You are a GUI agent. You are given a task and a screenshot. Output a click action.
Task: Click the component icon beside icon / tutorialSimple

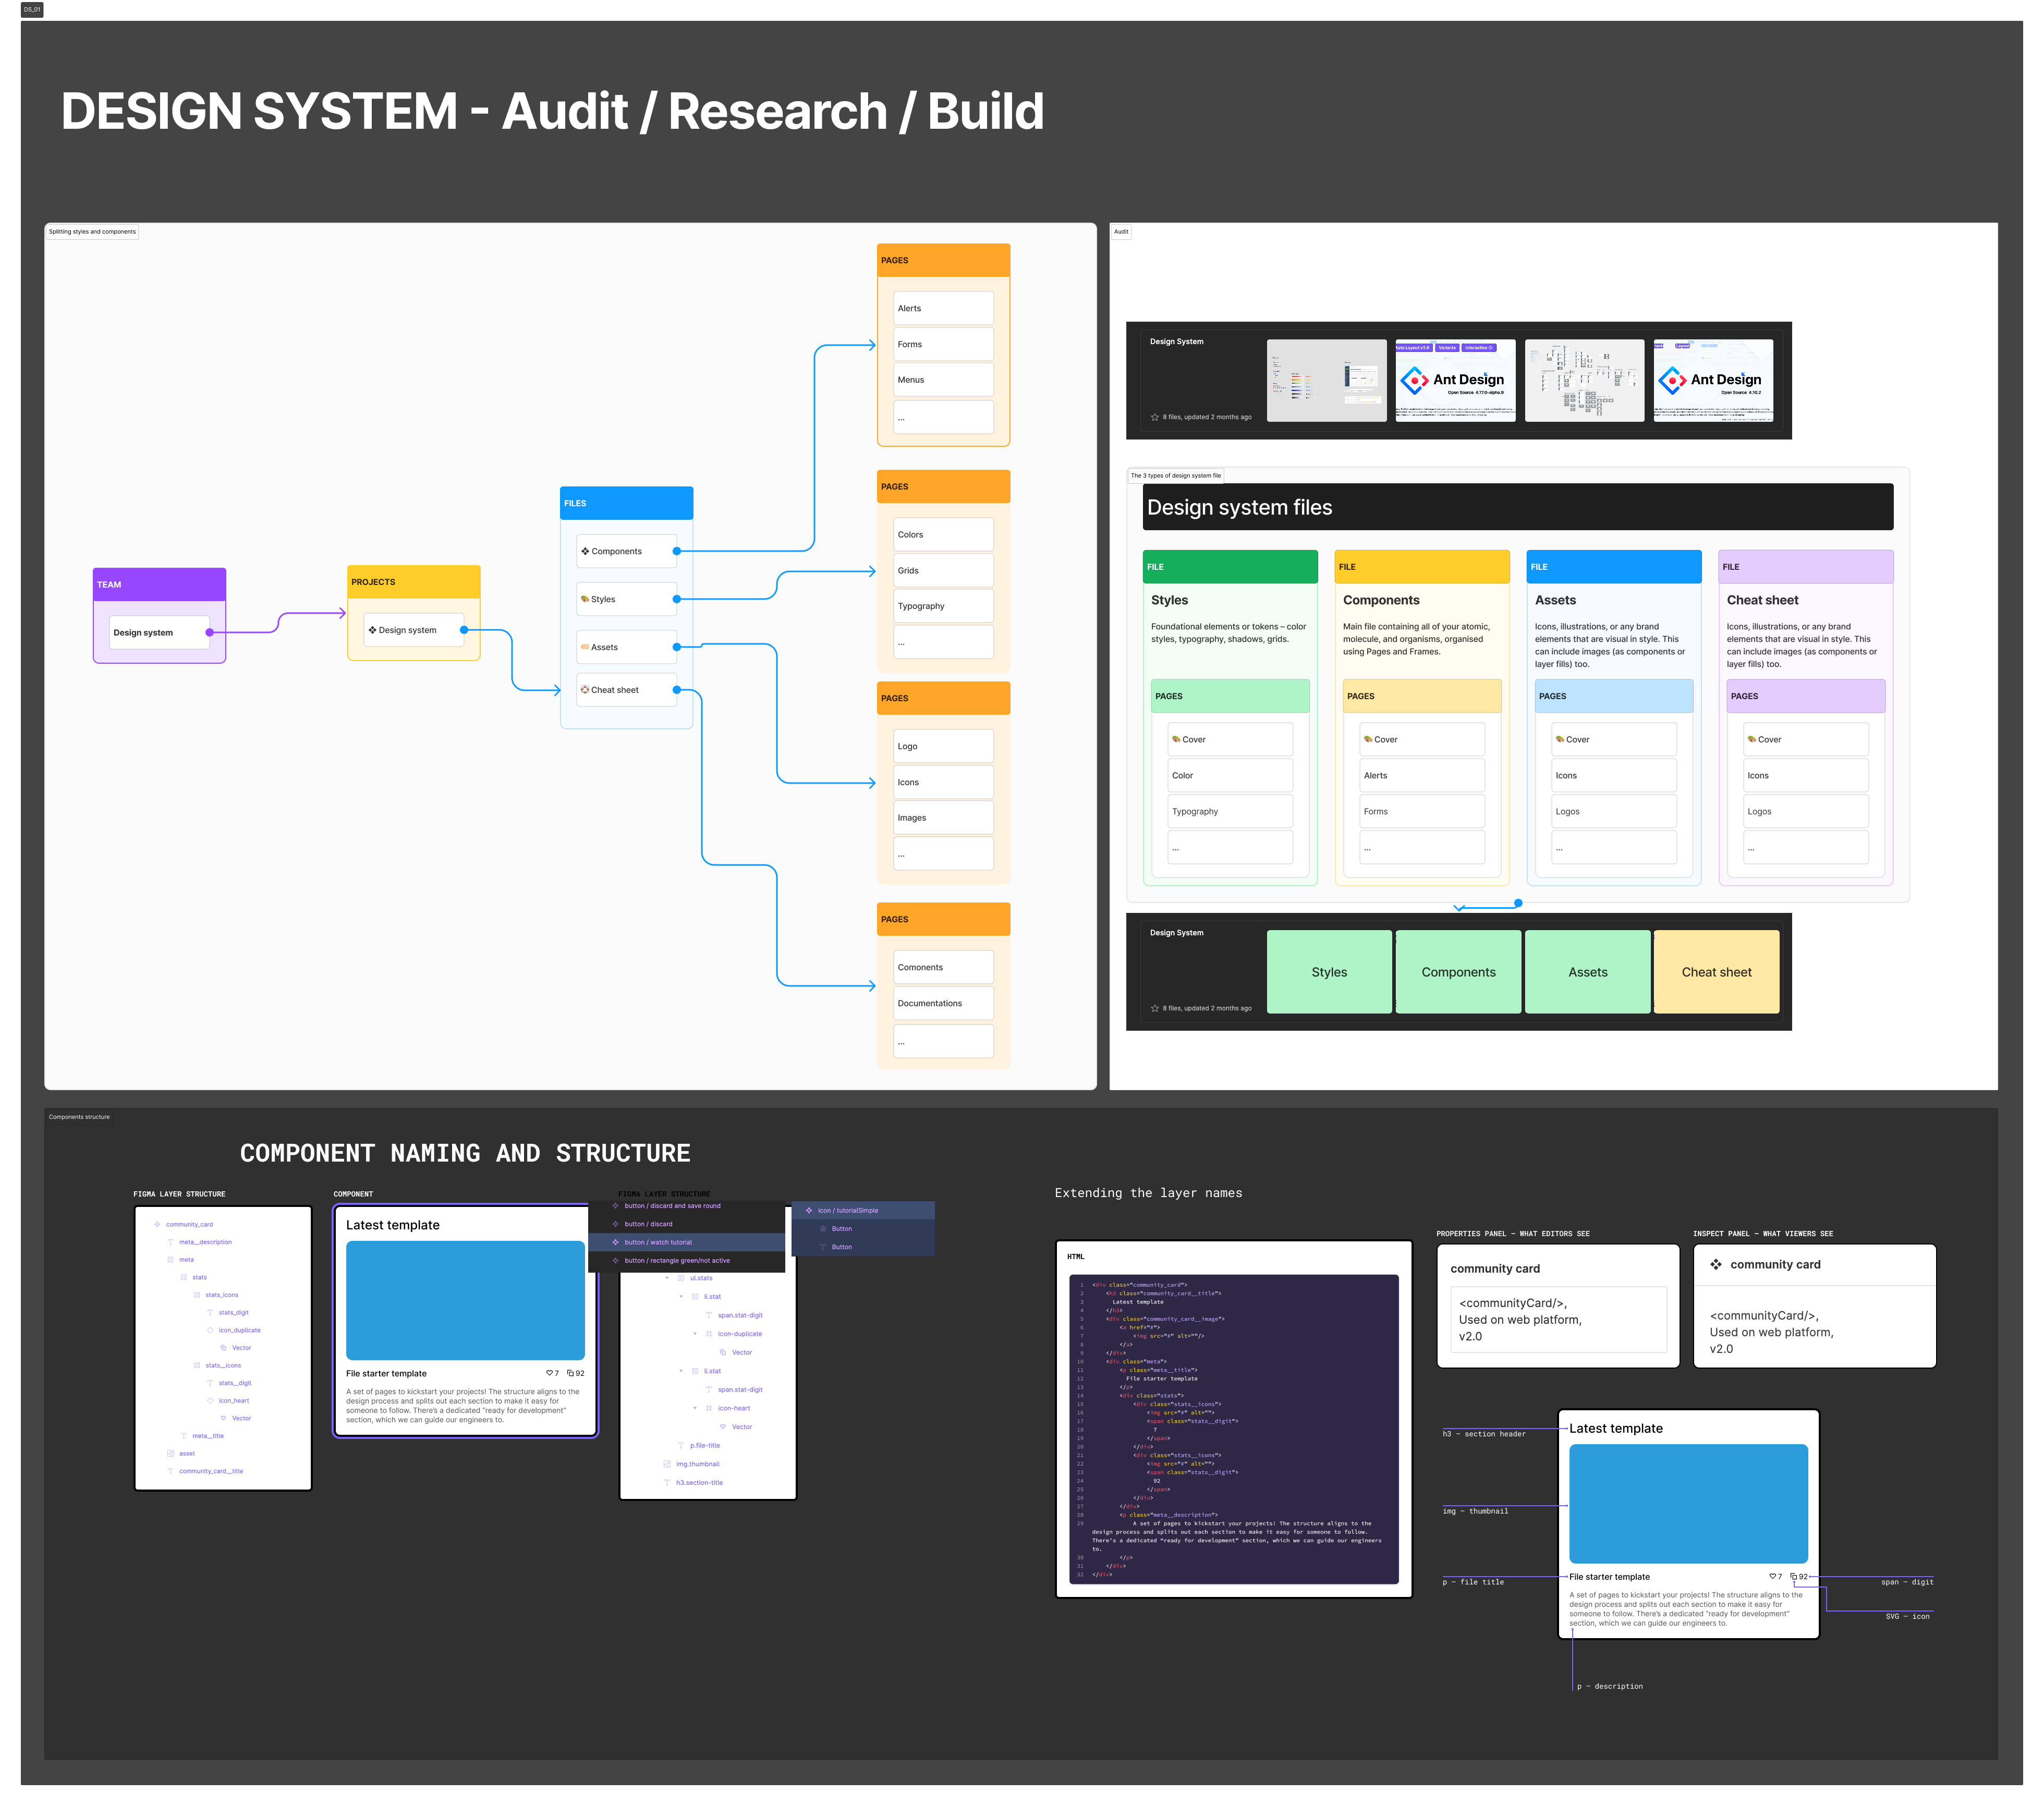pos(809,1210)
